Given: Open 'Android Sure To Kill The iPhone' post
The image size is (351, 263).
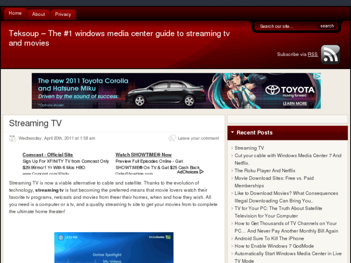Looking at the screenshot, I should click(269, 238).
